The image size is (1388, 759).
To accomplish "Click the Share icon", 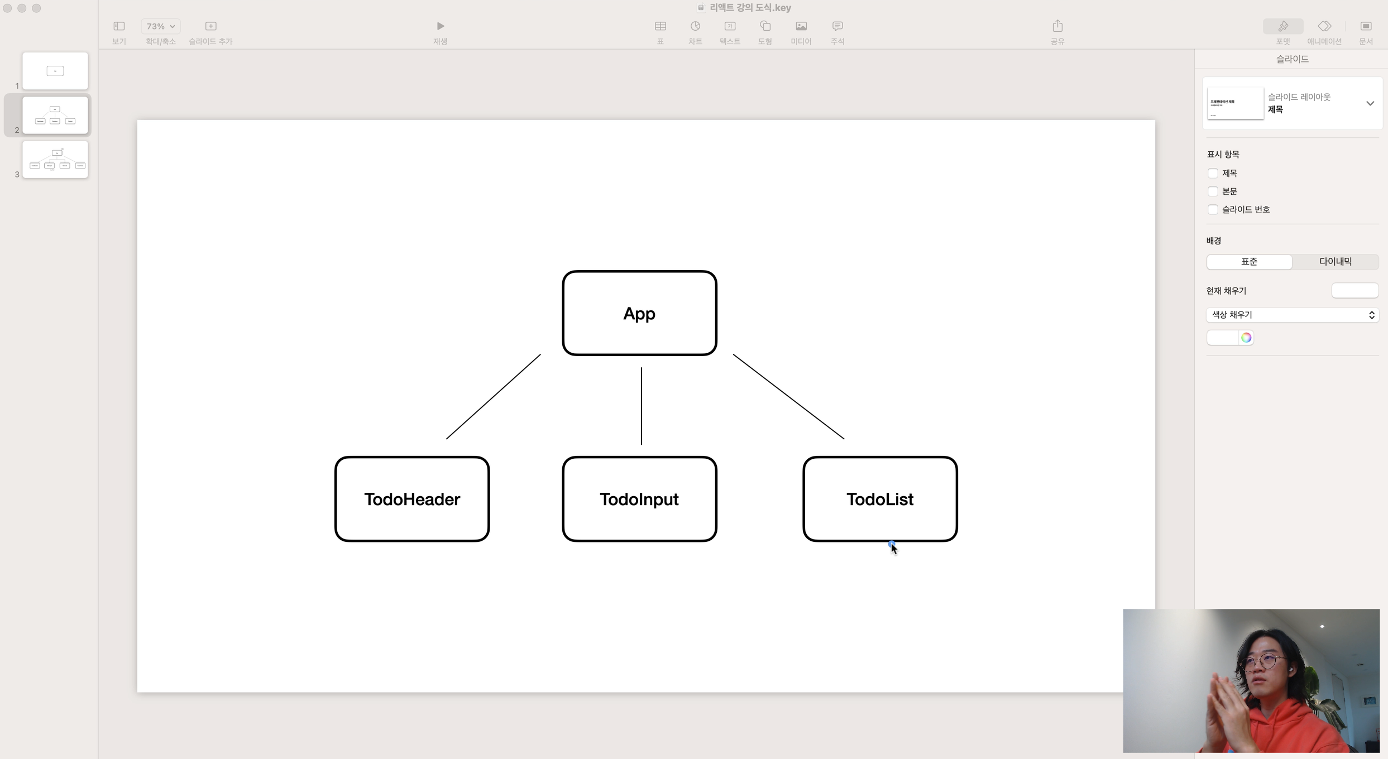I will (x=1057, y=26).
